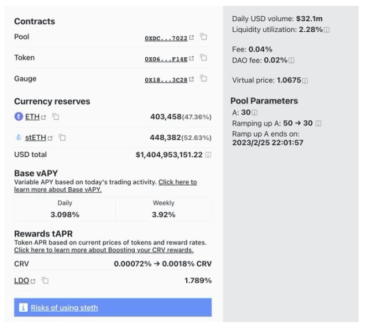Select Daily USD volume $32.1m
365x325 pixels.
pos(309,19)
